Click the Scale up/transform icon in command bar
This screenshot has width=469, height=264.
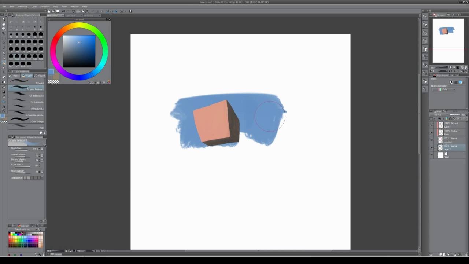[x=87, y=11]
